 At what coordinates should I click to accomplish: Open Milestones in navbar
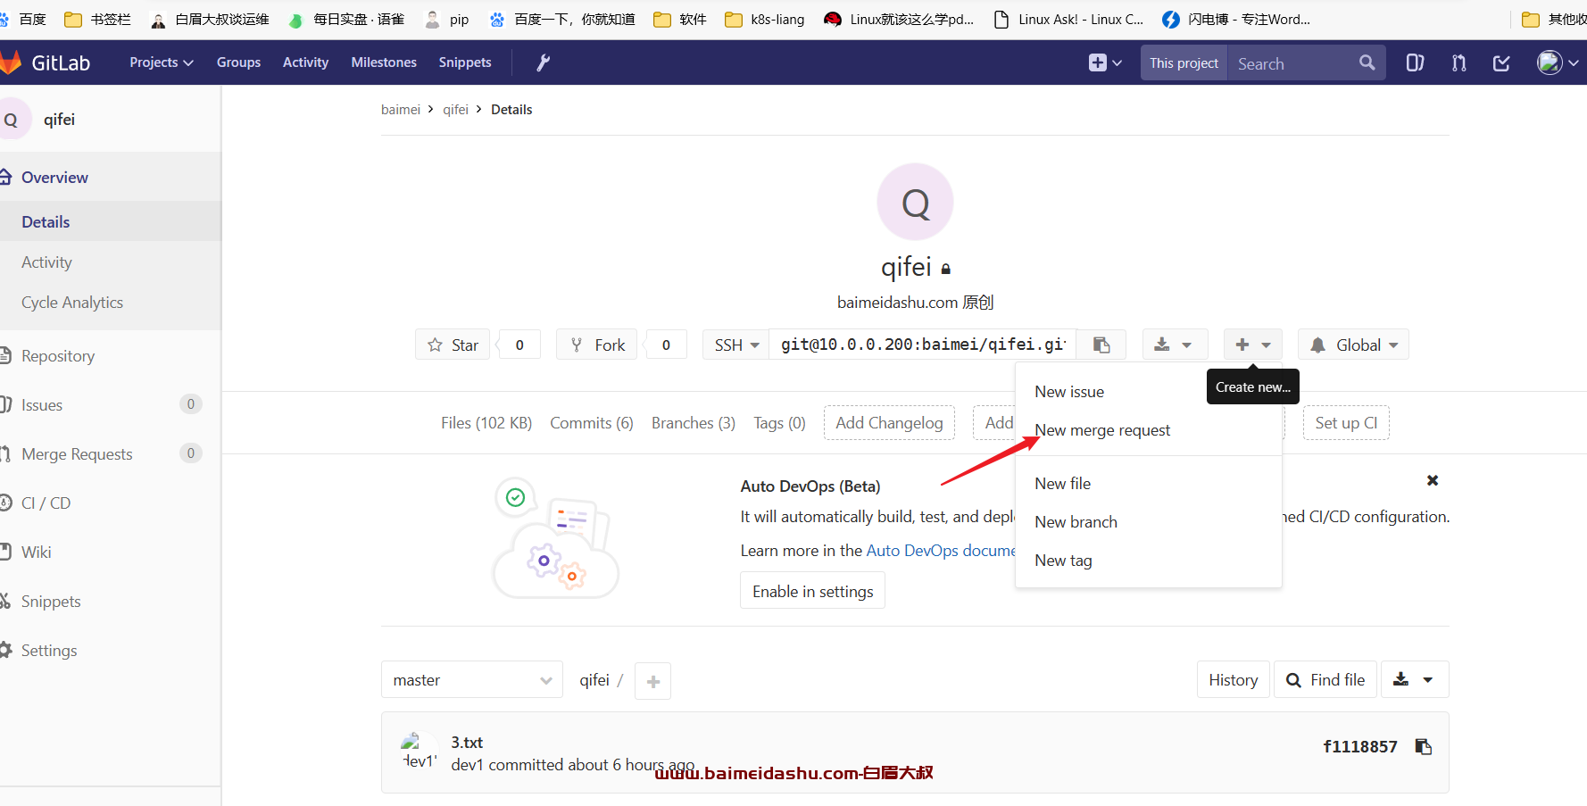pos(384,62)
